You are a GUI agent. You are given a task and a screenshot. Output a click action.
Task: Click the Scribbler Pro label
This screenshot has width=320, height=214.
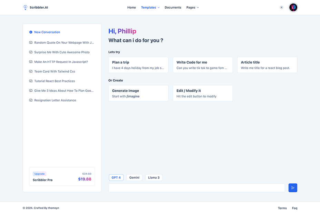coord(43,180)
